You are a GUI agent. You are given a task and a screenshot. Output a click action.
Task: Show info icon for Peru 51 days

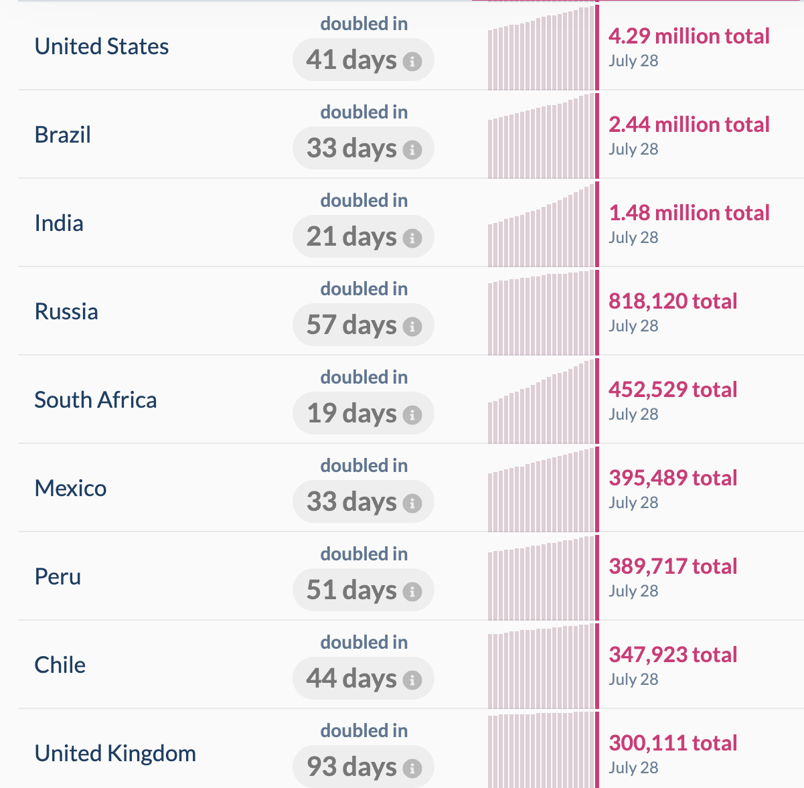(412, 592)
